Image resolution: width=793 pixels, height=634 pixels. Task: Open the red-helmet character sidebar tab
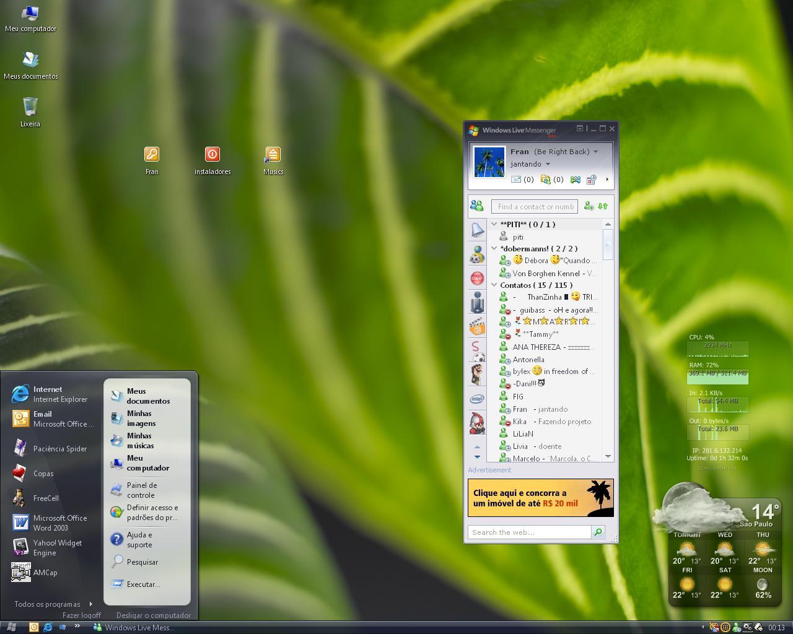pyautogui.click(x=477, y=423)
